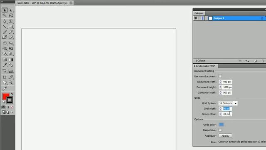Select the Direct Selection tool
Viewport: 266px width, 150px height.
tap(11, 10)
